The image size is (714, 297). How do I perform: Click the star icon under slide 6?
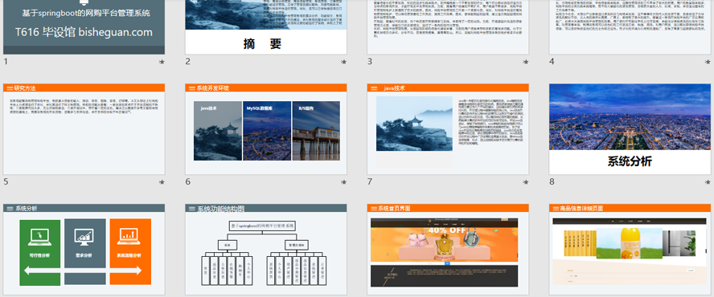click(344, 182)
